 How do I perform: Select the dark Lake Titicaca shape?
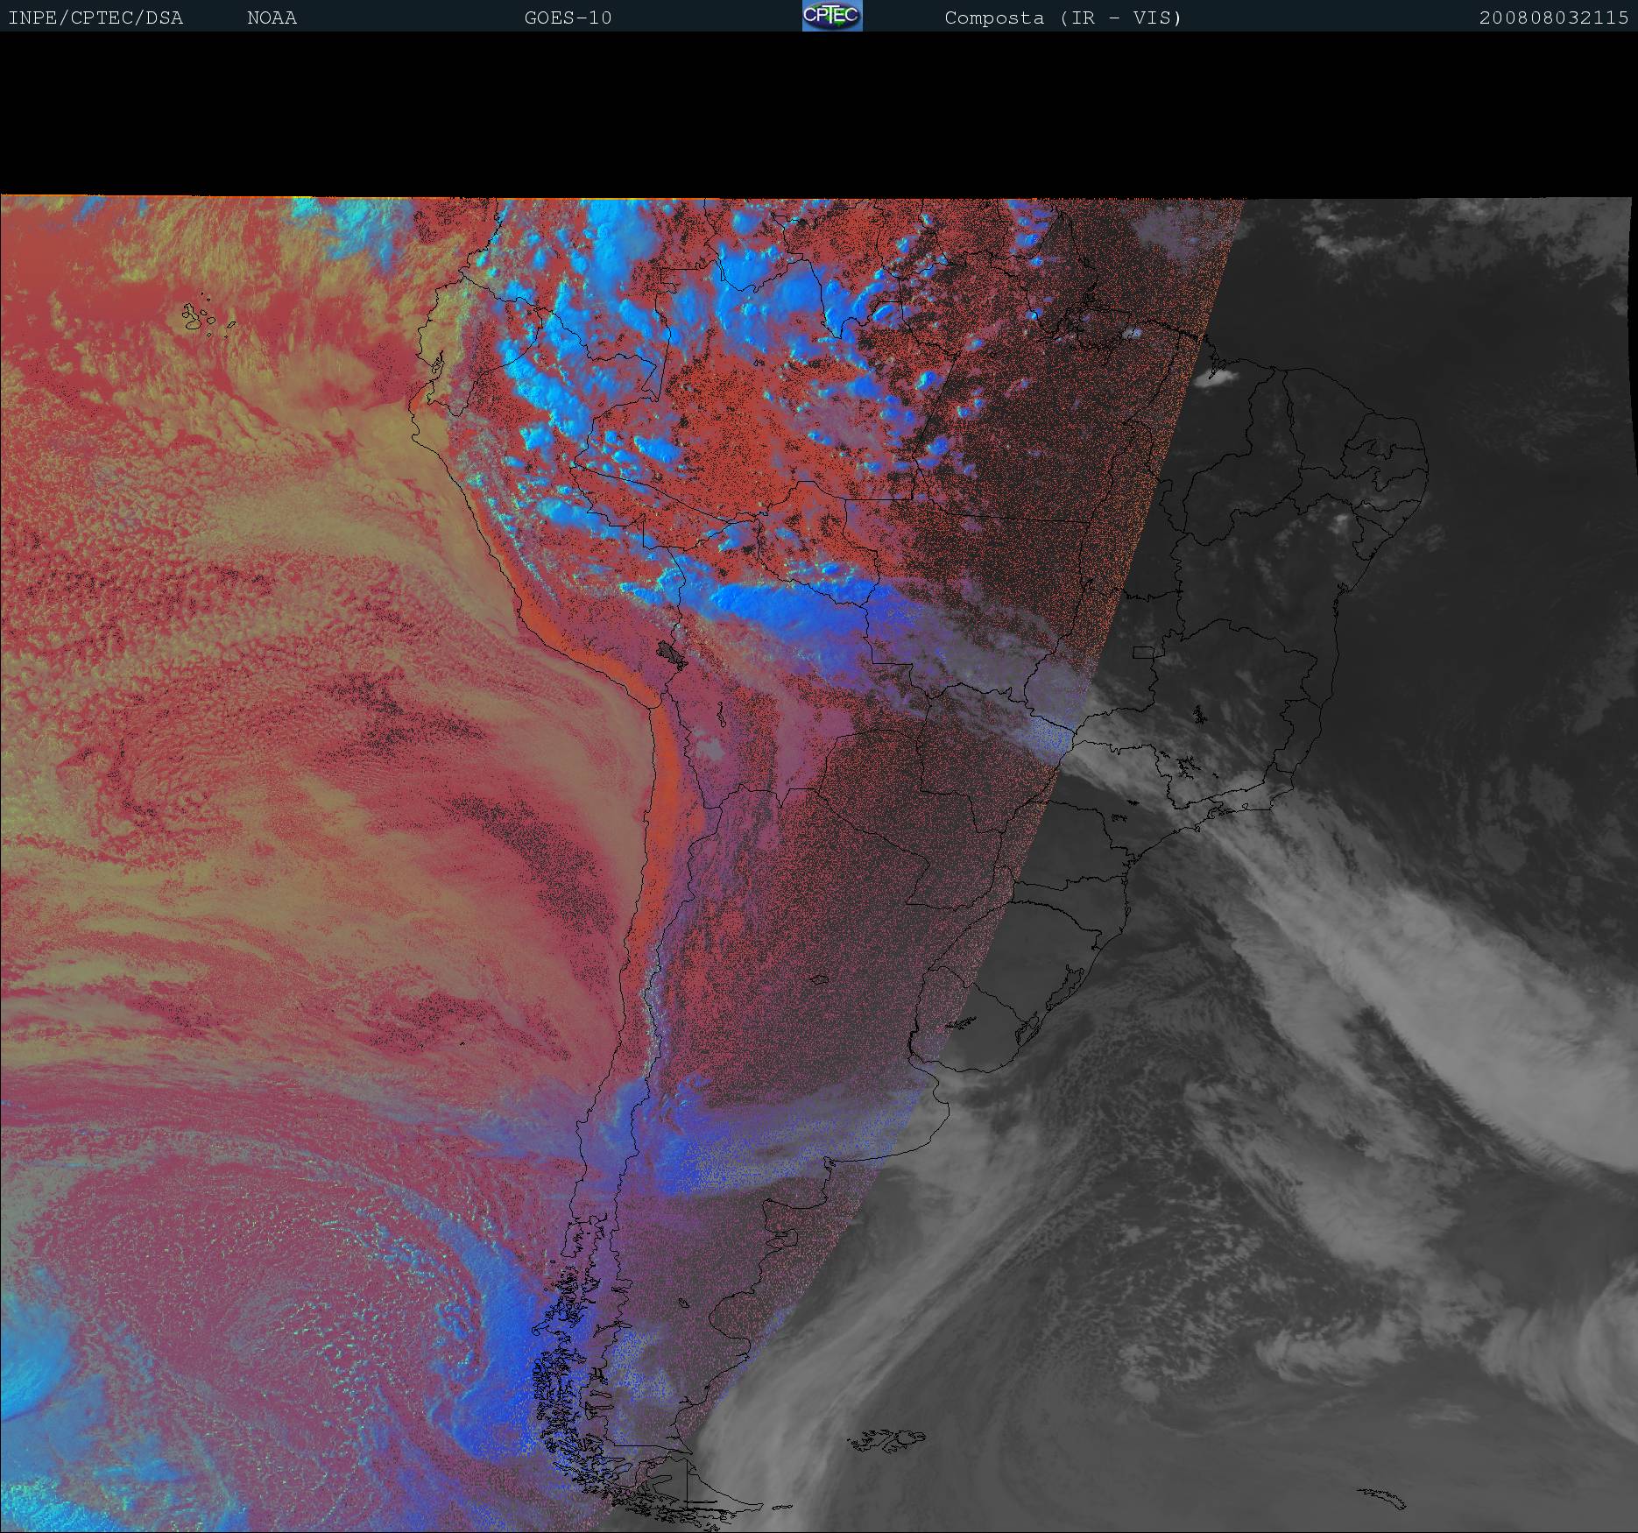point(671,652)
